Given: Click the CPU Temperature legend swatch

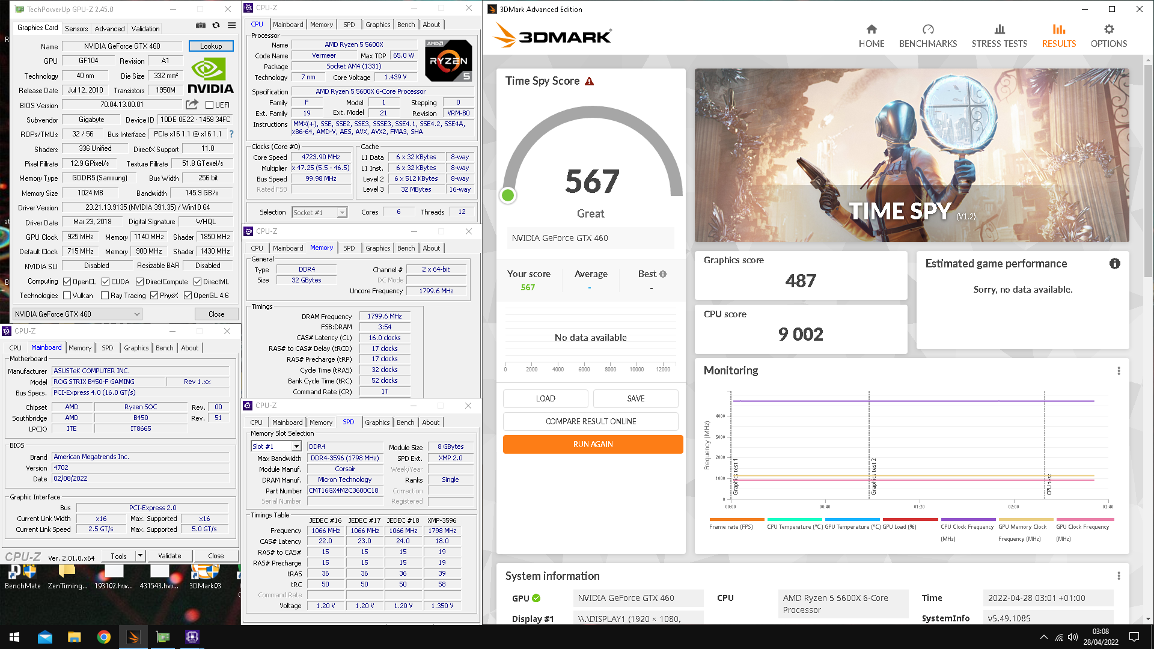Looking at the screenshot, I should coord(795,519).
